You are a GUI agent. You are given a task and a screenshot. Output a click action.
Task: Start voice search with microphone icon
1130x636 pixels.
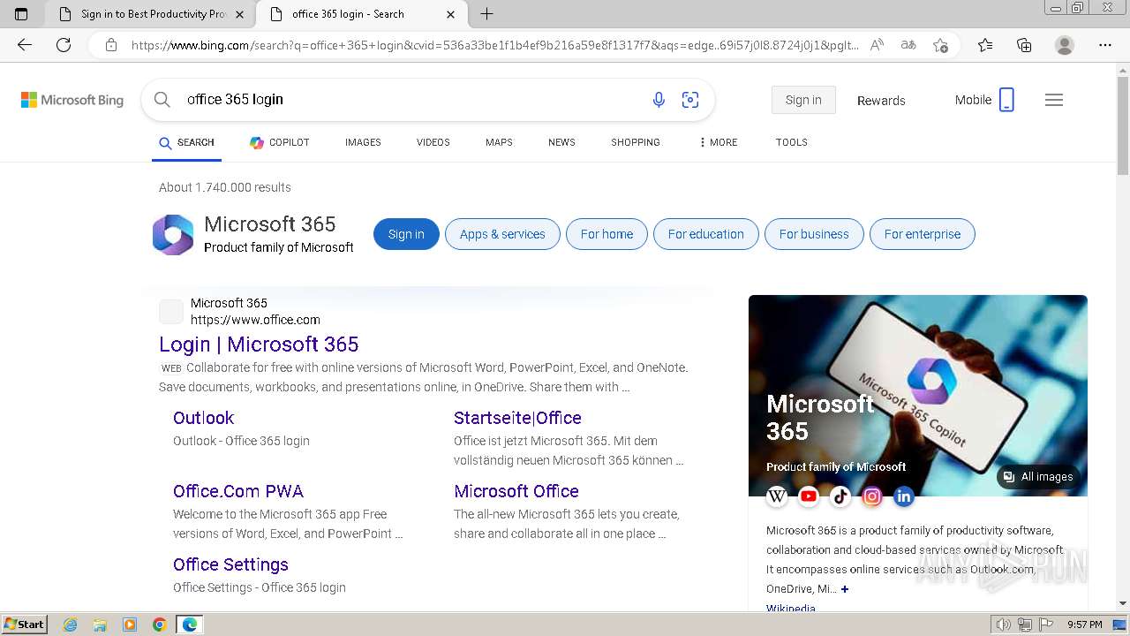(659, 100)
